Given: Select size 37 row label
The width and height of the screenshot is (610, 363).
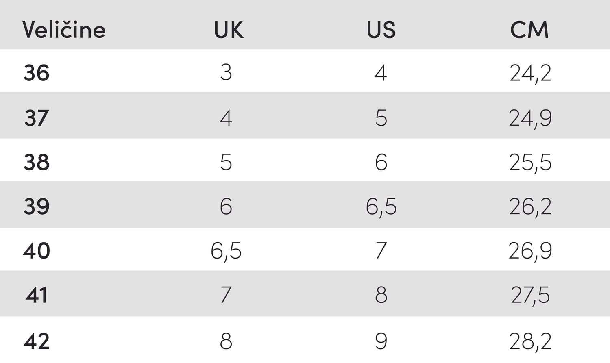Looking at the screenshot, I should click(x=37, y=118).
